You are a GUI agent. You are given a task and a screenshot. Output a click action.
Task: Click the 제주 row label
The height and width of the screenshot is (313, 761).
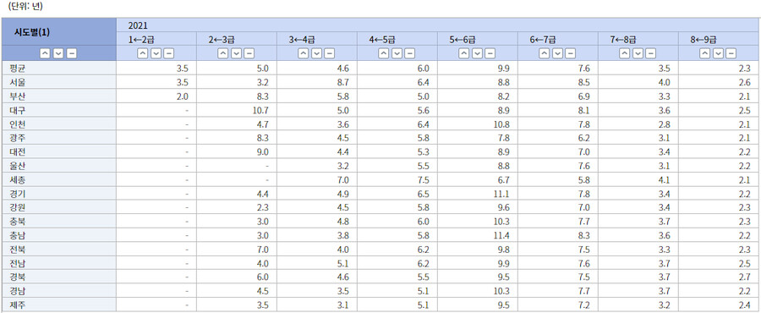point(17,305)
